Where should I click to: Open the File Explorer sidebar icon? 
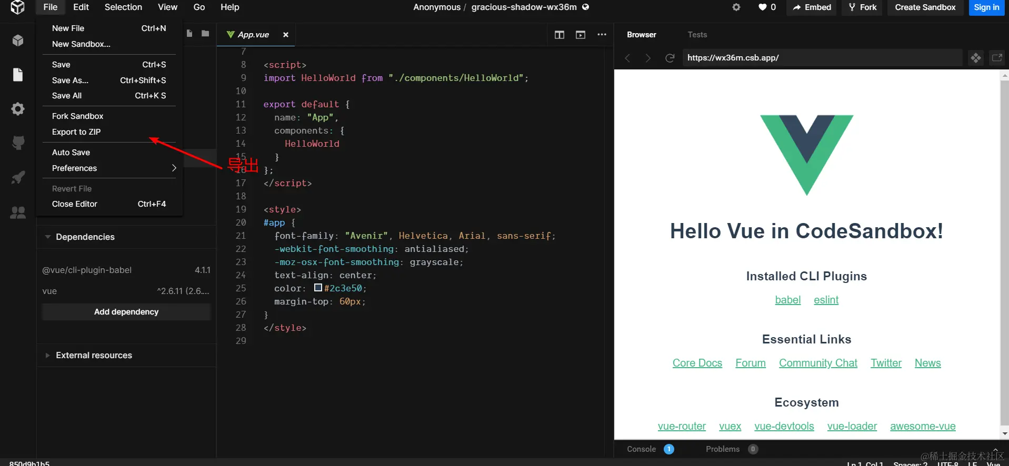click(x=18, y=75)
